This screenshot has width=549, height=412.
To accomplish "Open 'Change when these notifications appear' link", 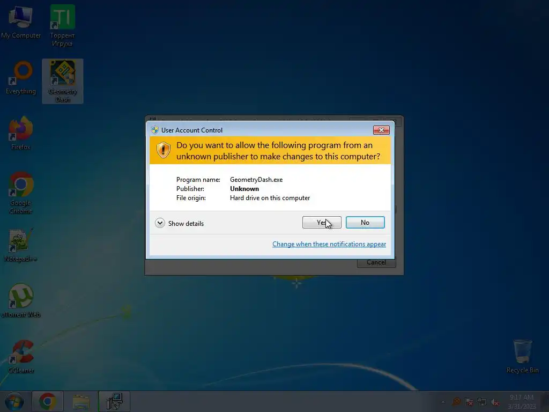I will coord(329,244).
